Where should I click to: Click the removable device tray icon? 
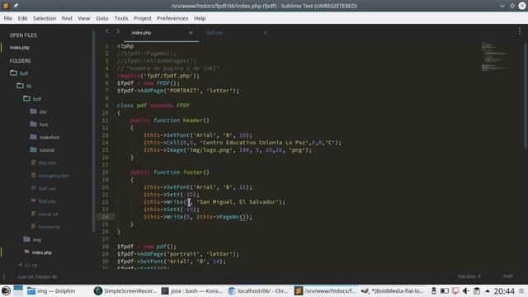[434, 290]
